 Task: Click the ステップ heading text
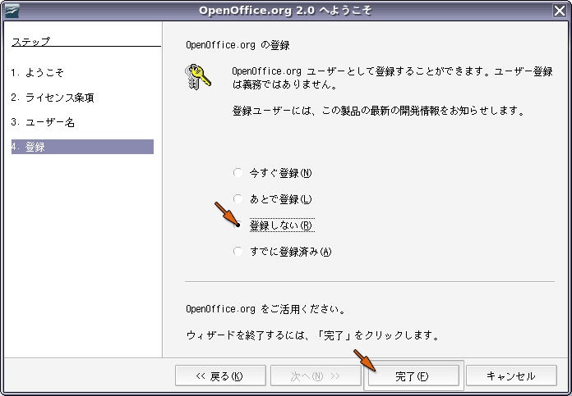30,42
